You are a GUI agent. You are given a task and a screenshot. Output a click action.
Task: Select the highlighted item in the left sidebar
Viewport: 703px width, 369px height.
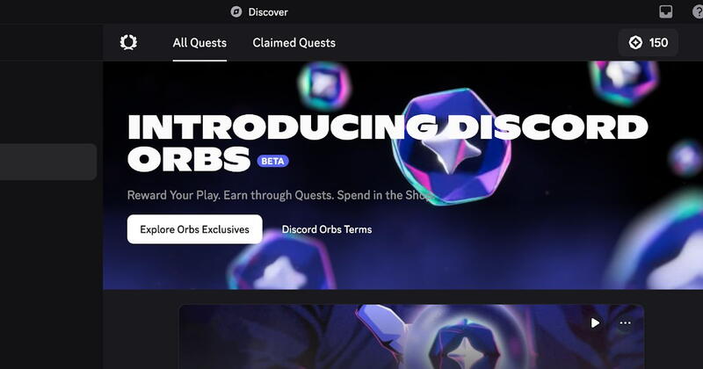48,162
